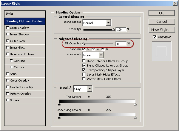The image size is (179, 131).
Task: Enable the Drop Shadow effect checkbox
Action: coord(7,28)
